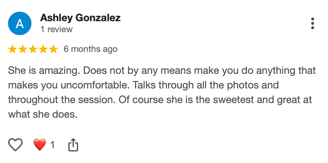
Task: Share this review using the share icon
Action: point(73,145)
